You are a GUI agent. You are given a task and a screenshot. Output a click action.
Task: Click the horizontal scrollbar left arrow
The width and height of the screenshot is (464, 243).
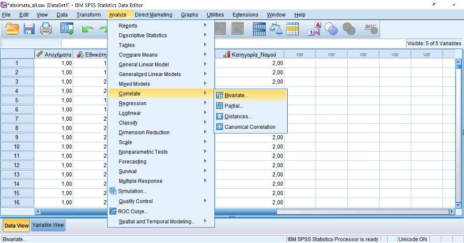click(37, 212)
